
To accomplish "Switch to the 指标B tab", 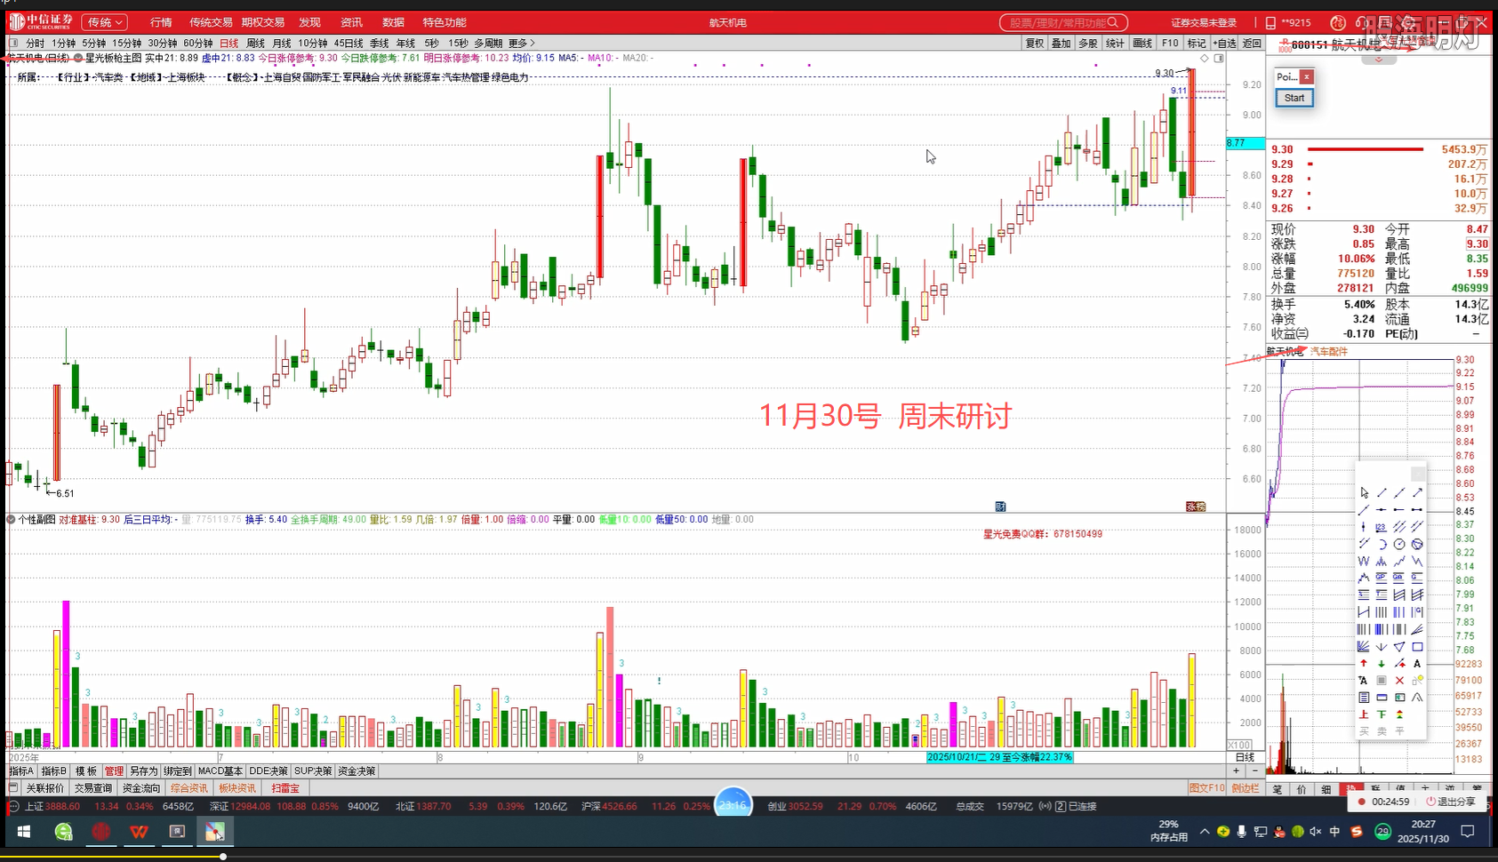I will click(x=52, y=770).
